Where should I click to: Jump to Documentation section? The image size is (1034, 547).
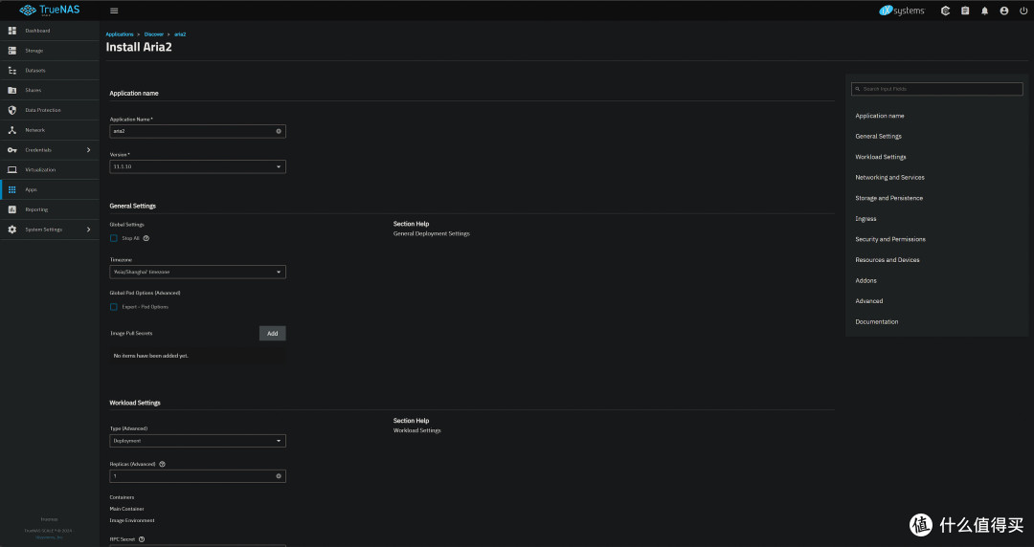click(876, 321)
